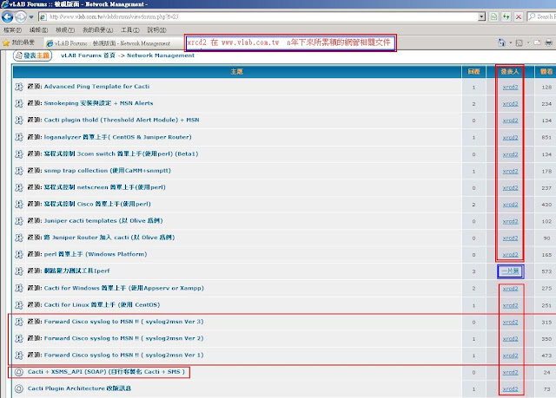Image resolution: width=556 pixels, height=398 pixels.
Task: Click sticky icon beside Cisco perl topic
Action: coord(19,204)
